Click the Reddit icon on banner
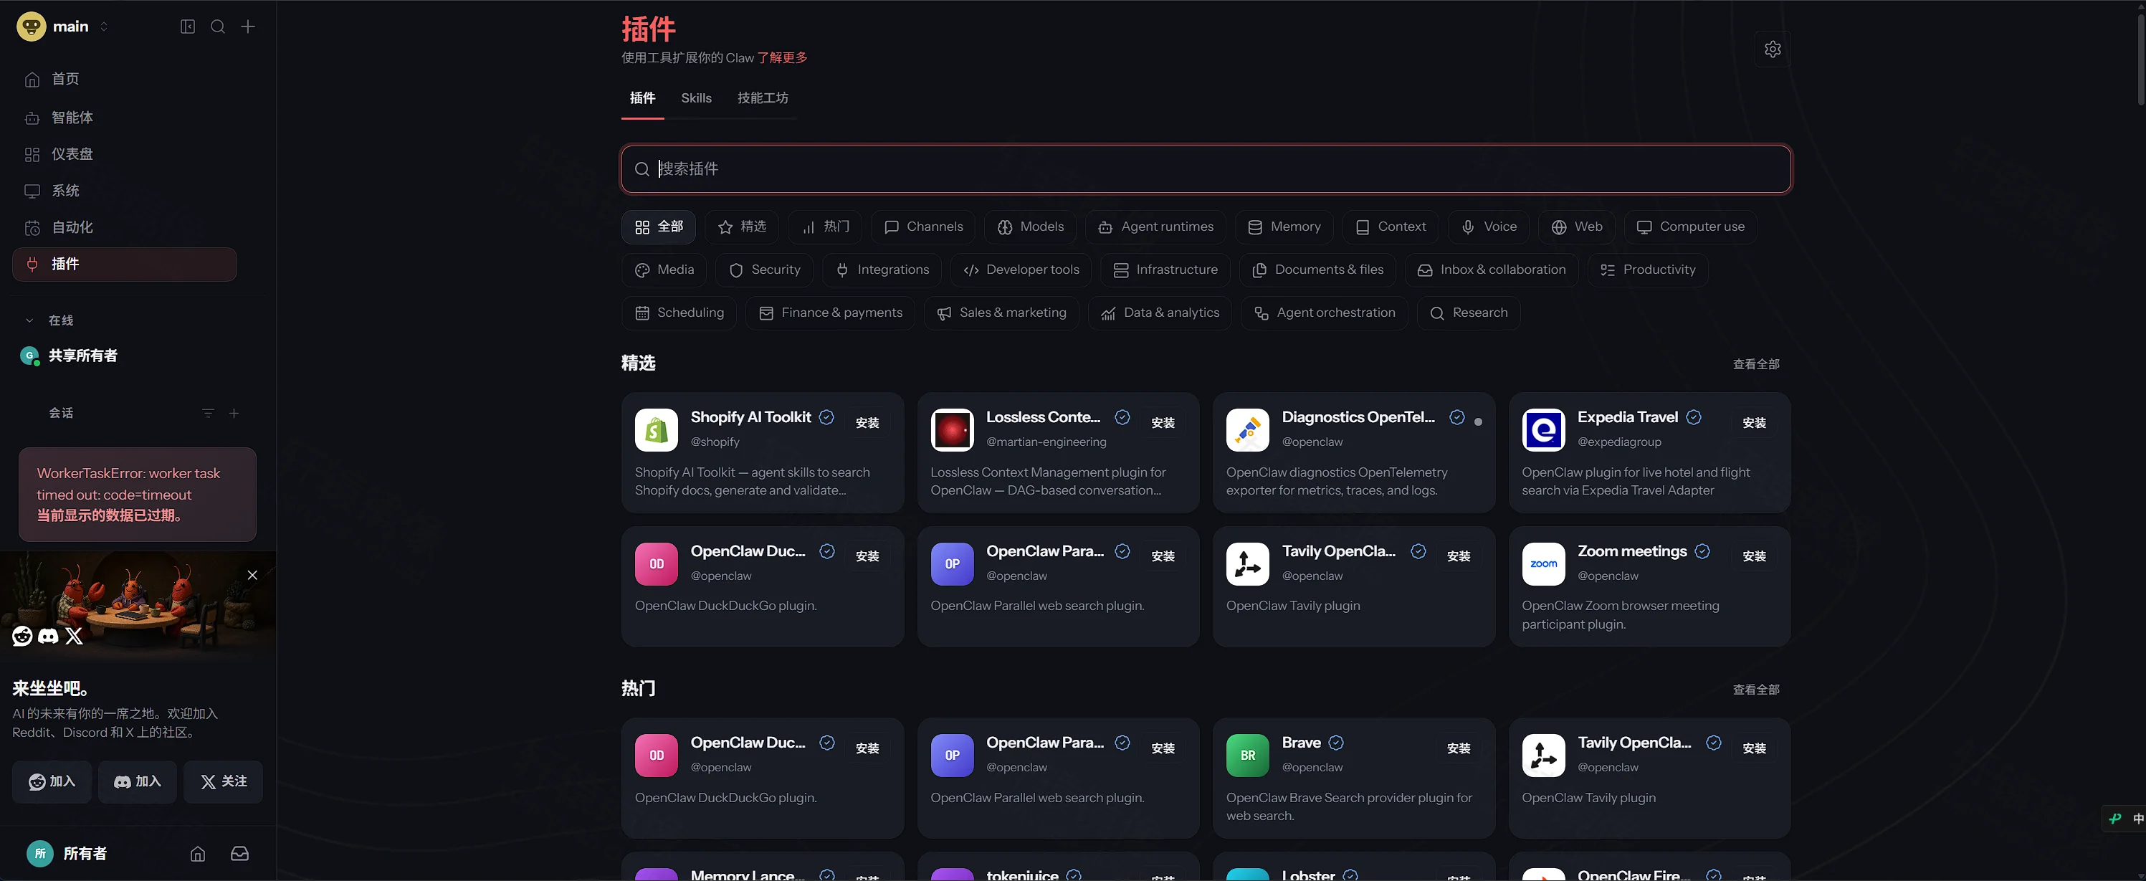This screenshot has height=881, width=2146. (22, 636)
